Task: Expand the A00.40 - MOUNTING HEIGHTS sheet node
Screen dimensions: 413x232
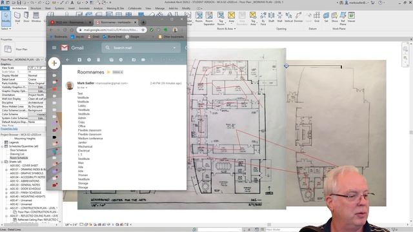Action: 6,197
